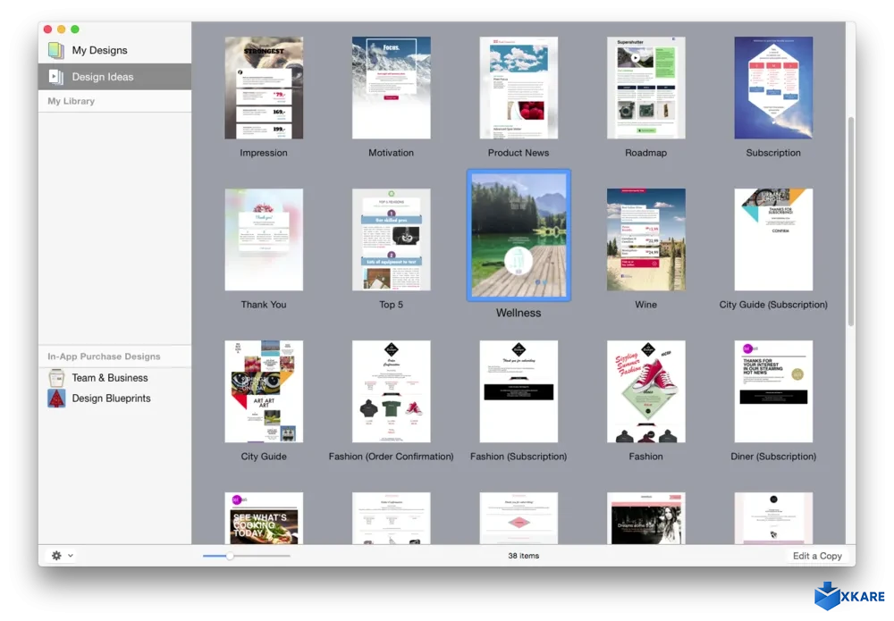Click the 38 items label area
This screenshot has height=621, width=894.
[522, 555]
